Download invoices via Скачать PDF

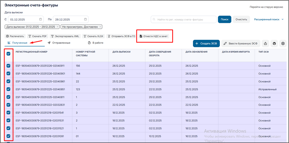[x=38, y=36]
